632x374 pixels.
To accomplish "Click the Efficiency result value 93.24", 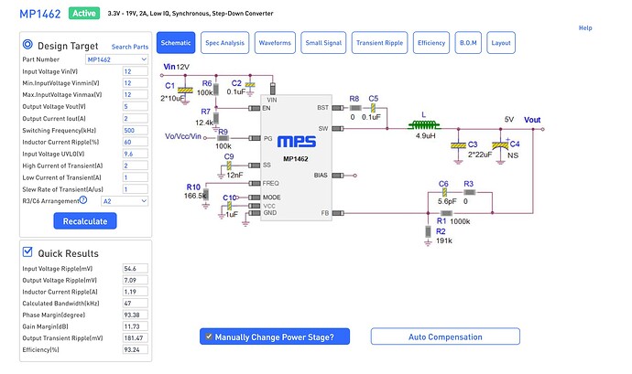I will point(135,349).
